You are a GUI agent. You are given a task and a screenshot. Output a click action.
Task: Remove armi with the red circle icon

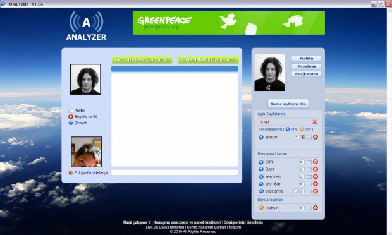pos(315,162)
